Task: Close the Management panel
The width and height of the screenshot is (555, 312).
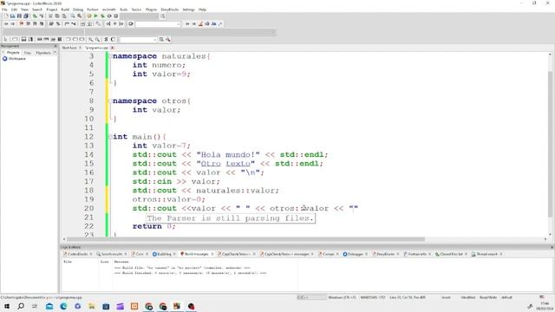Action: pyautogui.click(x=55, y=46)
